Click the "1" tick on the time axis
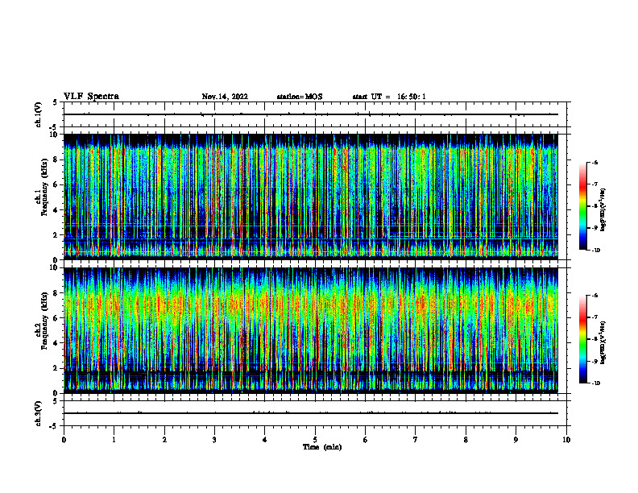638x493 pixels. (x=114, y=440)
